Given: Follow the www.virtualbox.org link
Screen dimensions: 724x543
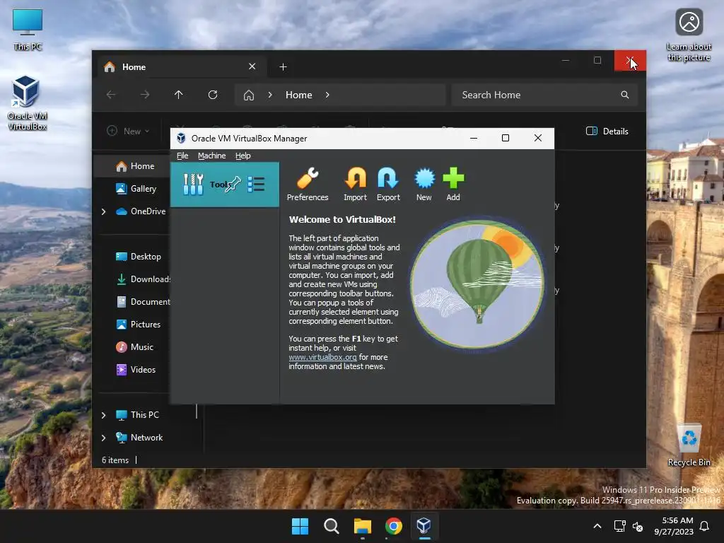Looking at the screenshot, I should point(322,357).
